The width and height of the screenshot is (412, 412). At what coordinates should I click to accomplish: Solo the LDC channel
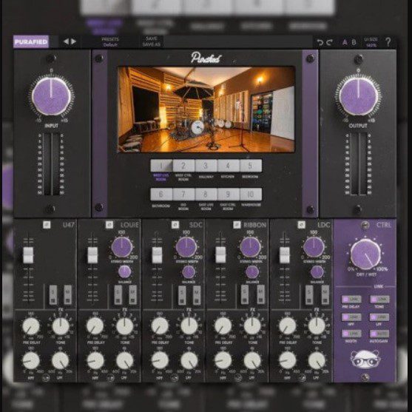point(309,295)
